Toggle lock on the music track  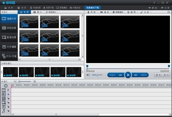(8, 111)
